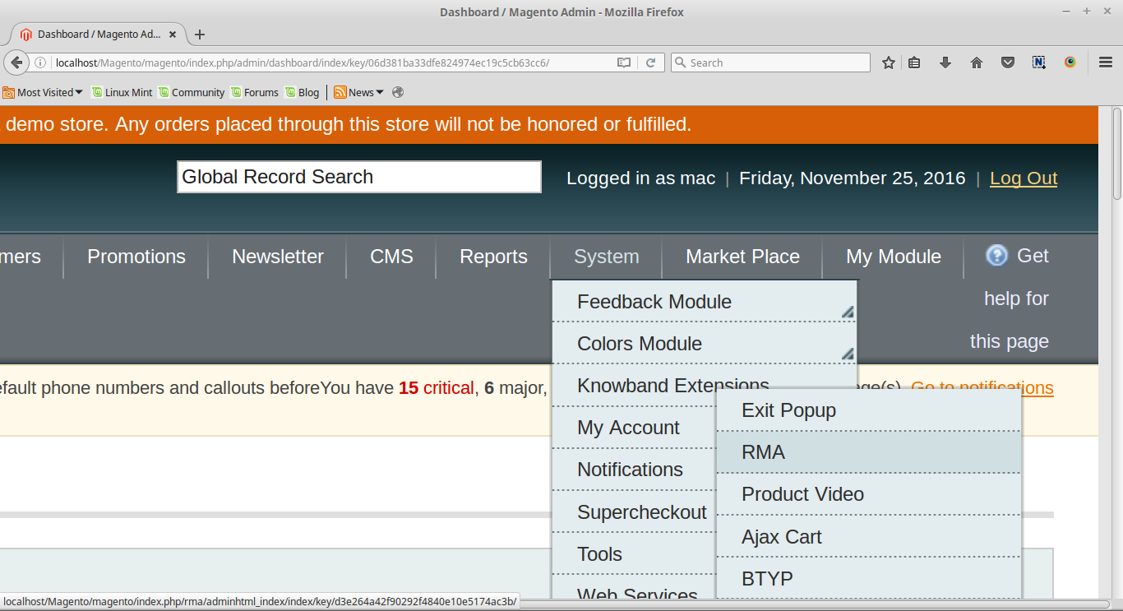
Task: Open the Reports menu
Action: pyautogui.click(x=493, y=257)
